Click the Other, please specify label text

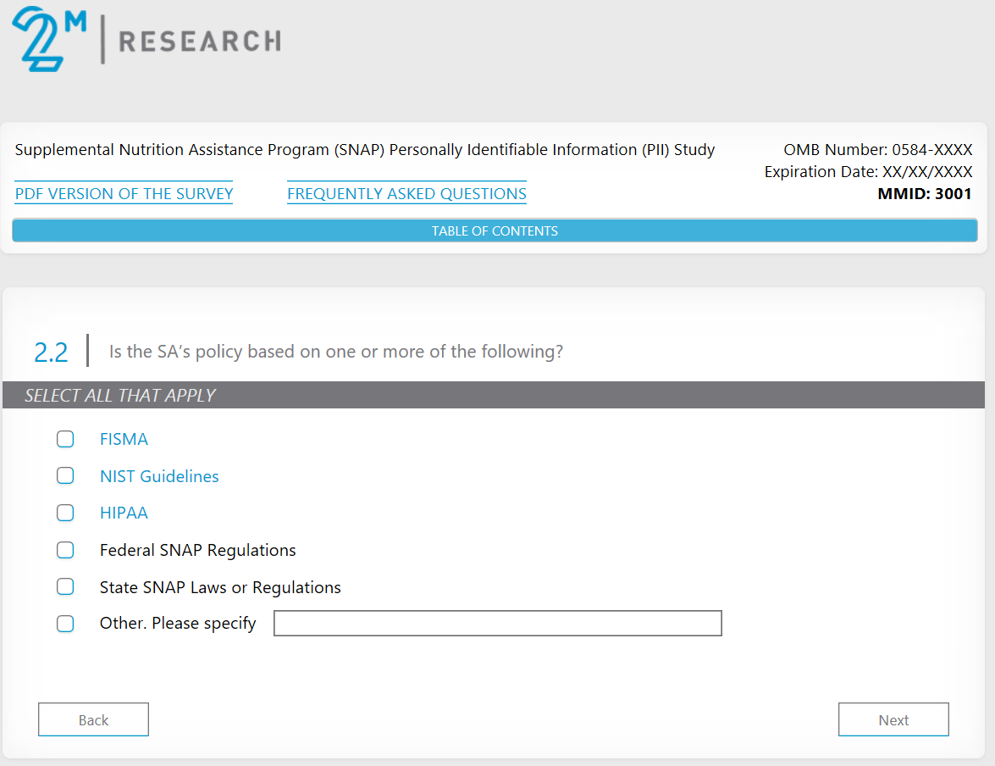[x=178, y=624]
